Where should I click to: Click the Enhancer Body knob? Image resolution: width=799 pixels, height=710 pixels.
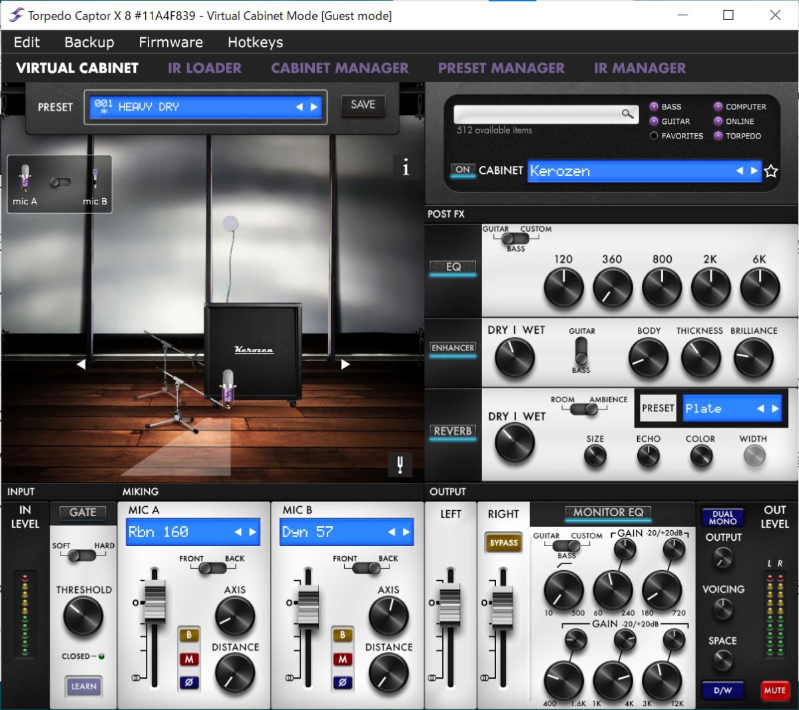click(x=649, y=358)
